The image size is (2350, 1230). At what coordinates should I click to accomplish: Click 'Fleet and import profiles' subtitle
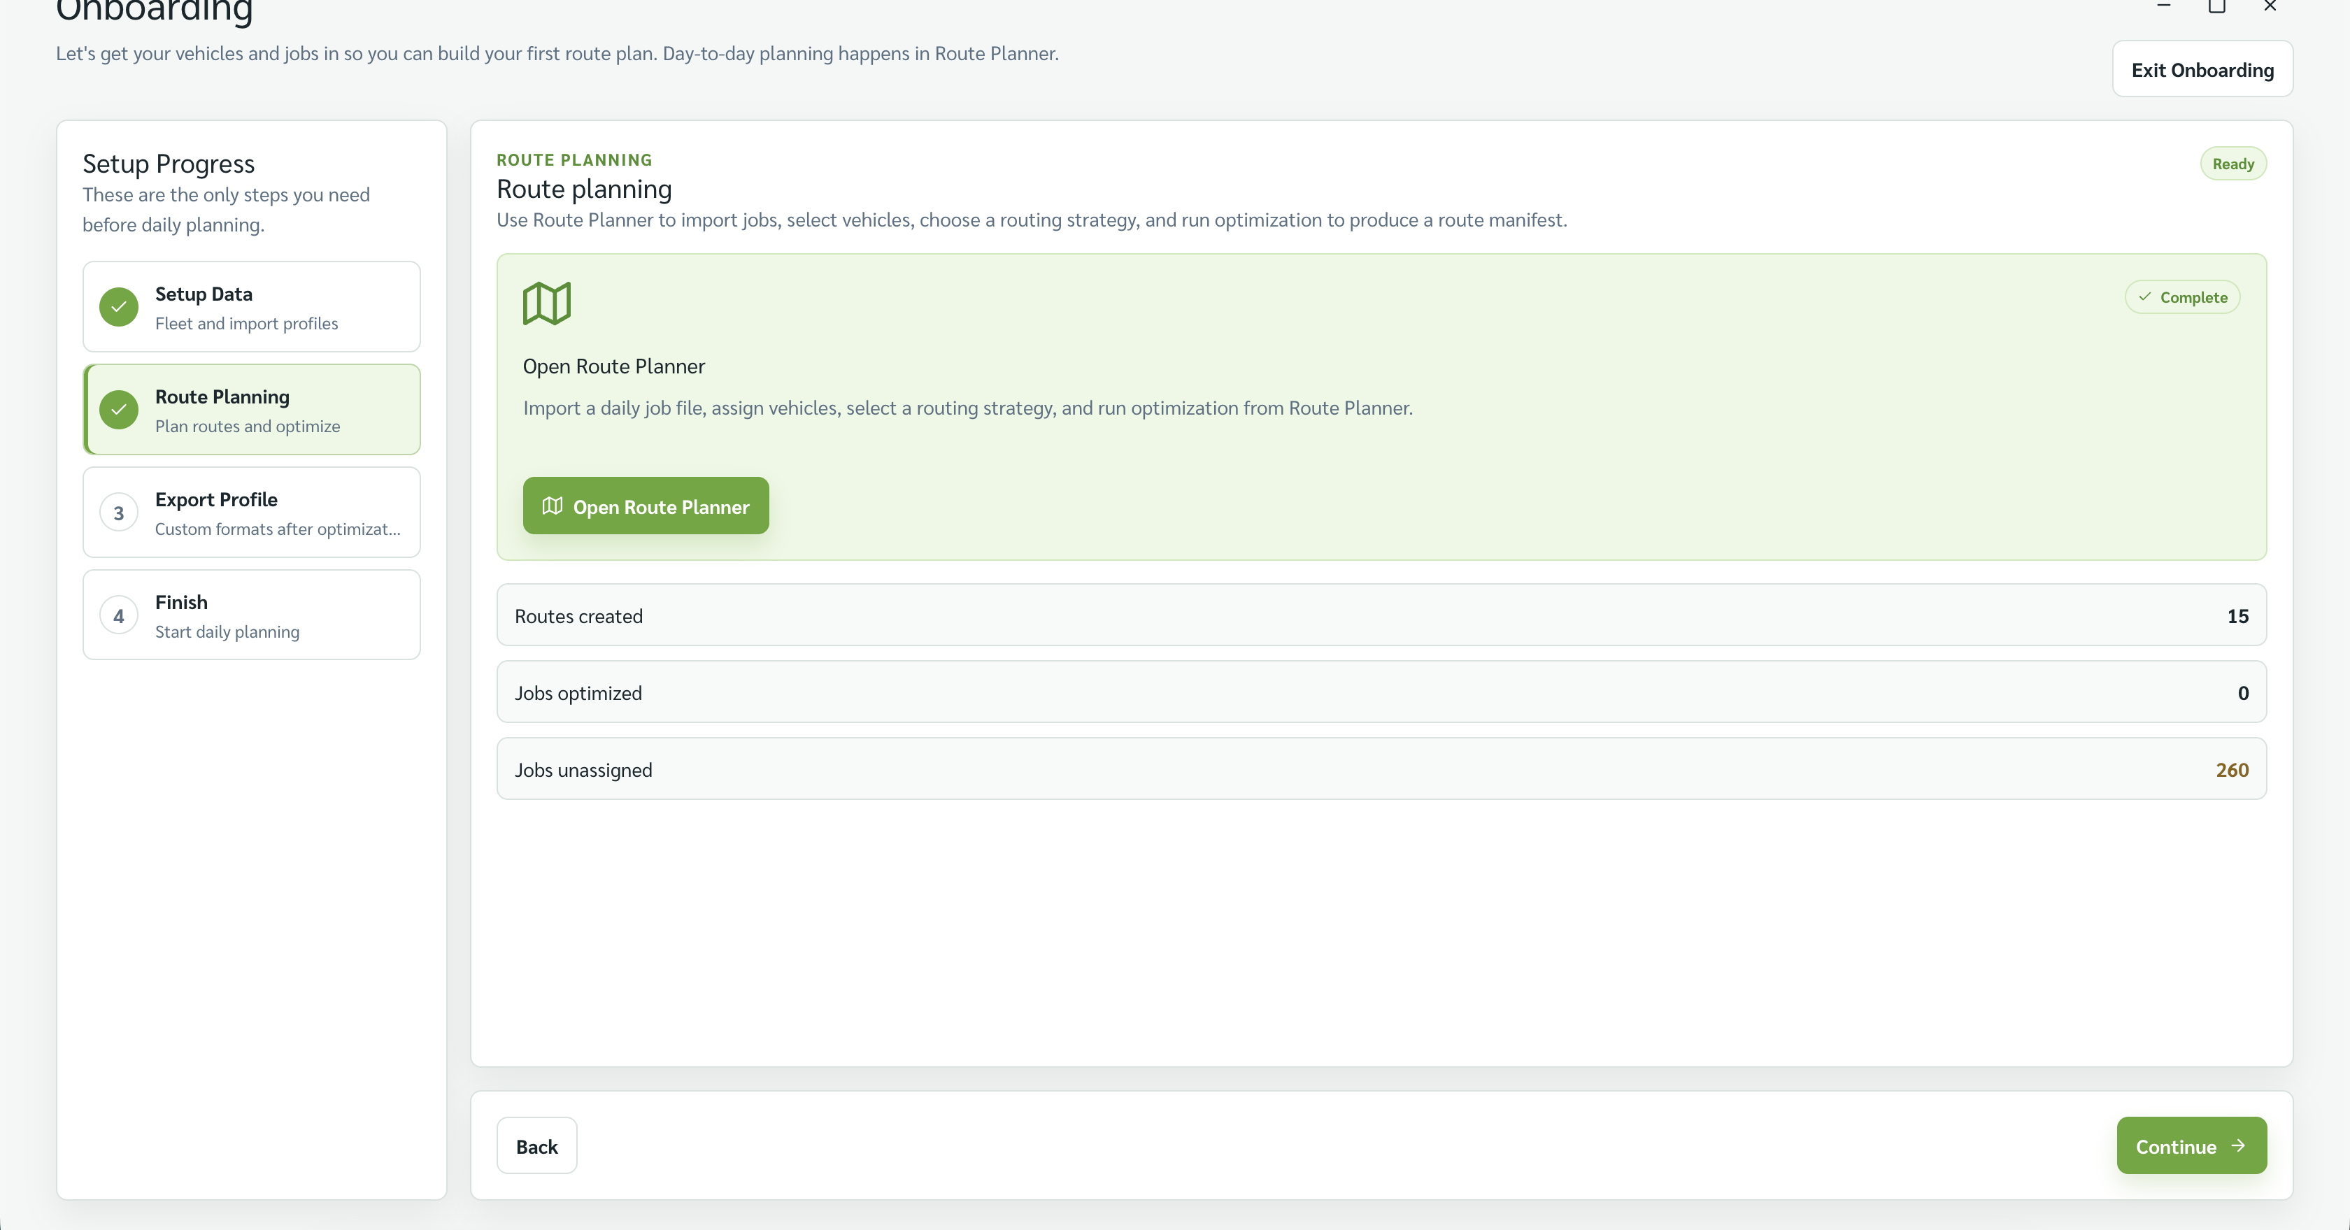[x=246, y=324]
